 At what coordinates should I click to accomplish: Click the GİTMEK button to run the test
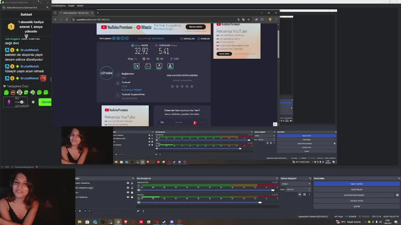[x=107, y=73]
